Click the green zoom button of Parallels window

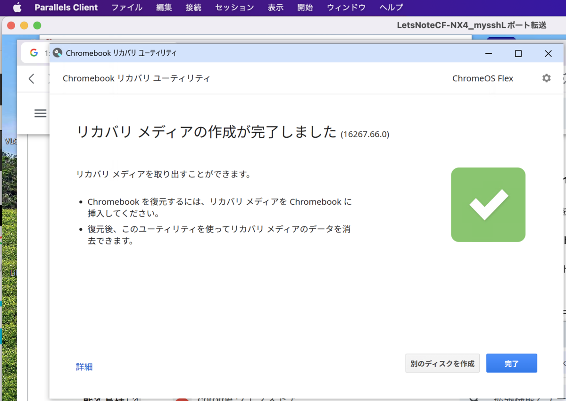(x=37, y=25)
